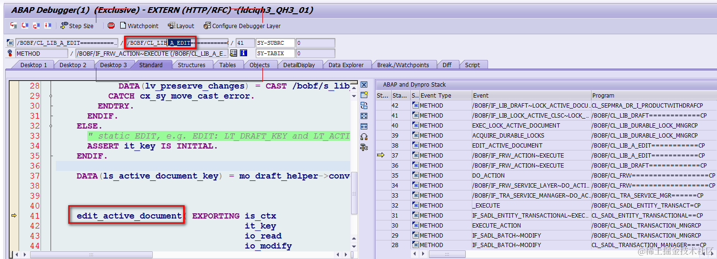This screenshot has width=717, height=259.
Task: Open the DetailDisplay tab
Action: click(x=299, y=65)
